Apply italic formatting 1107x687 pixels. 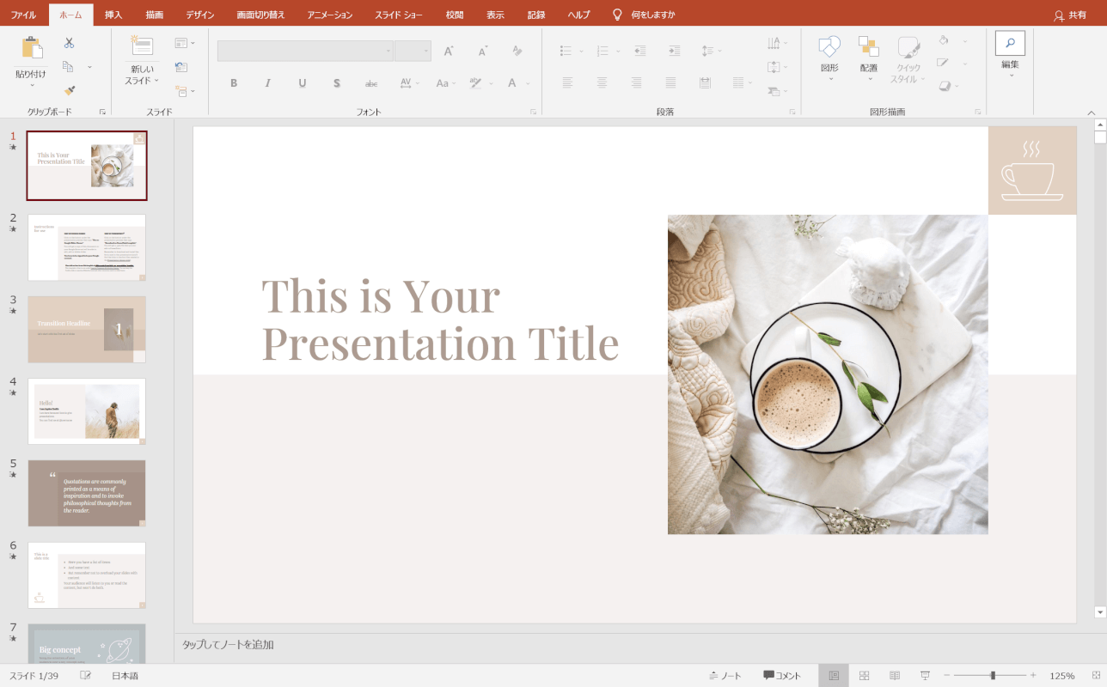[x=267, y=82]
